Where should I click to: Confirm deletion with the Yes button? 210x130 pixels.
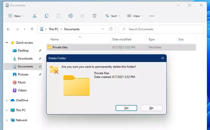pyautogui.click(x=126, y=108)
